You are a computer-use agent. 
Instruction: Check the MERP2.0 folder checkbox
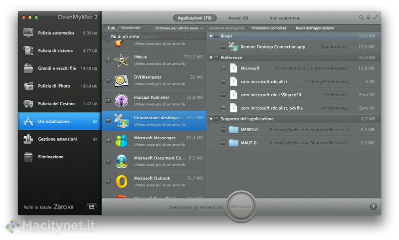(223, 130)
